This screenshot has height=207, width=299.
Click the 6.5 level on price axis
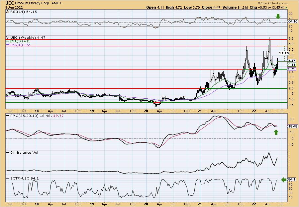(291, 39)
